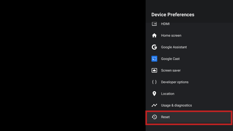233x131 pixels.
Task: Click the house-shaped Home screen icon
Action: click(154, 35)
